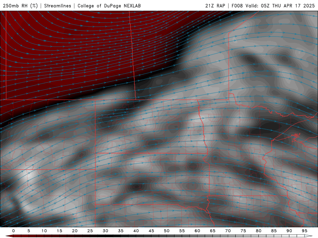Click the '20' label on the color scale
Image resolution: width=318 pixels, height=238 pixels.
[75, 231]
